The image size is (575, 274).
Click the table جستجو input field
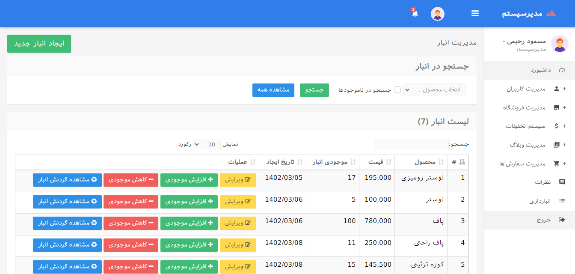click(411, 144)
